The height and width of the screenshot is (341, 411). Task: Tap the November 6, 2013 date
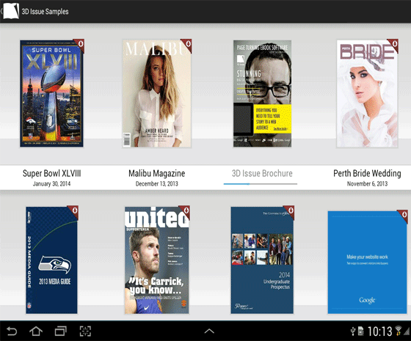tap(367, 184)
